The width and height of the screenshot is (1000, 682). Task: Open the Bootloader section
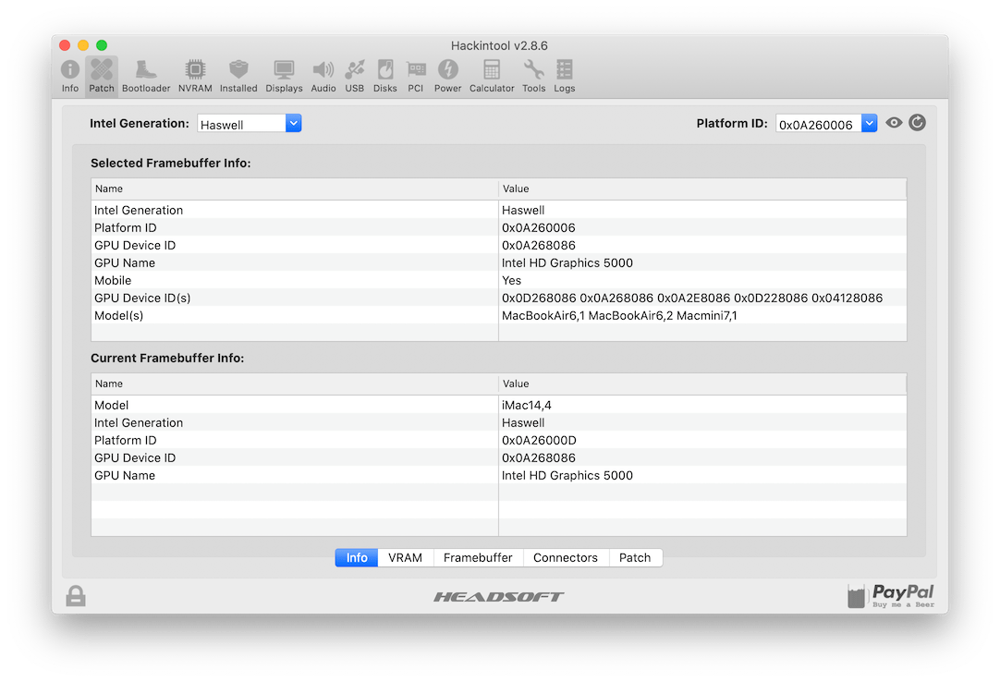[146, 76]
